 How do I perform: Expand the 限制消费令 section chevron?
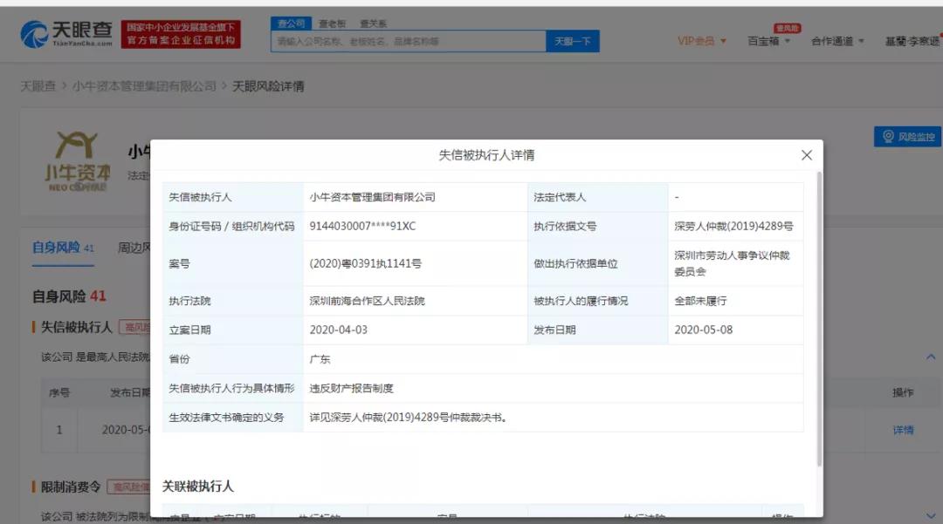tap(931, 515)
